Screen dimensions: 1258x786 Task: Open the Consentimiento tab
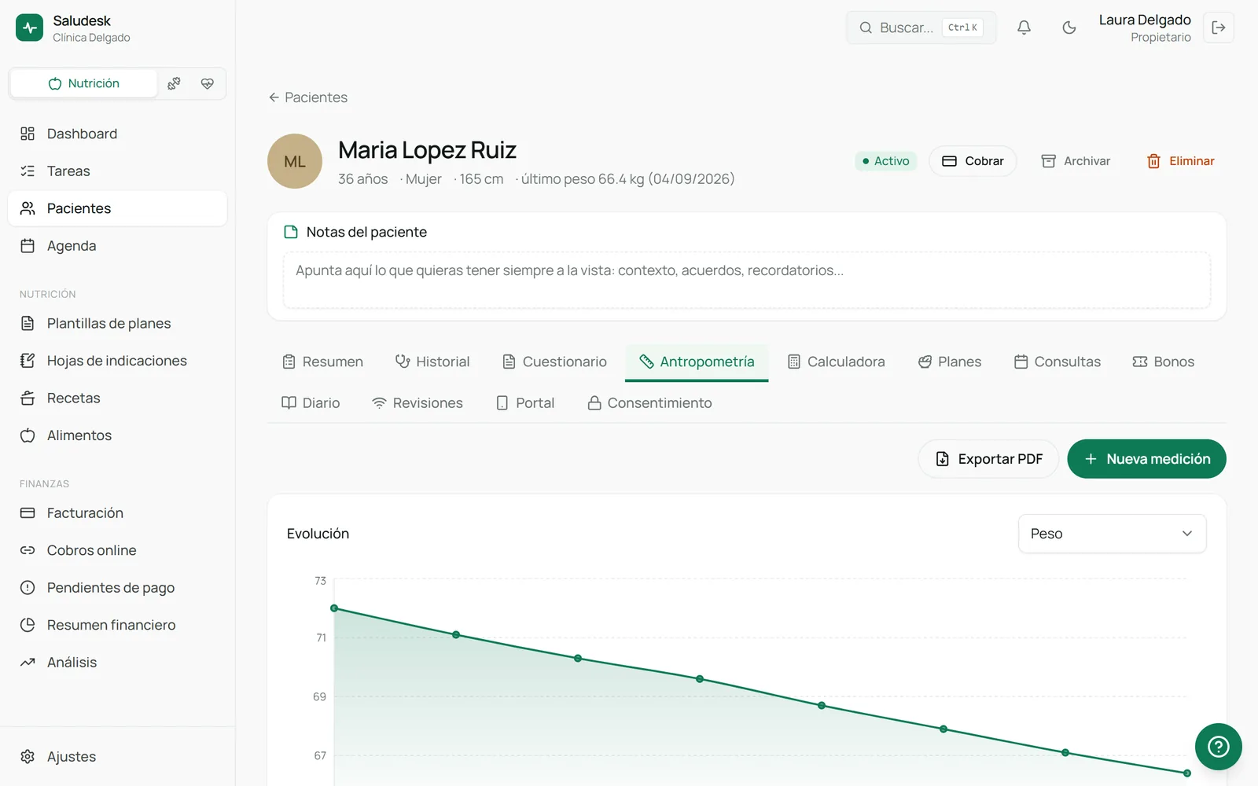click(649, 403)
